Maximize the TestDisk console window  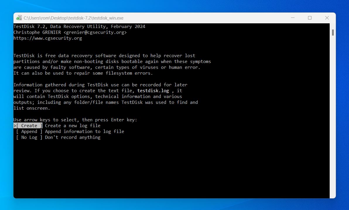[309, 18]
